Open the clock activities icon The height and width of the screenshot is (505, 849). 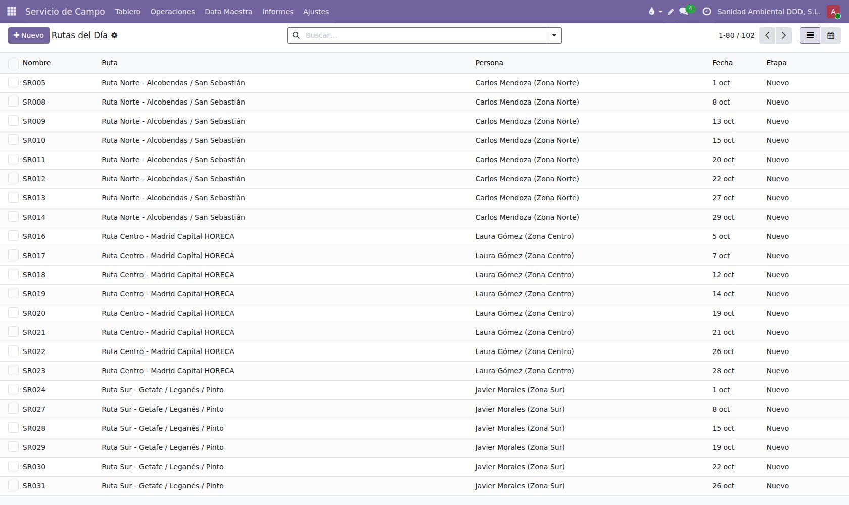coord(706,11)
